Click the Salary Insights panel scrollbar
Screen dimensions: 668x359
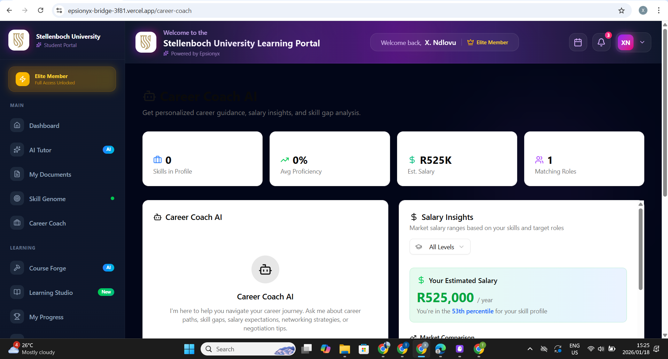[640, 249]
